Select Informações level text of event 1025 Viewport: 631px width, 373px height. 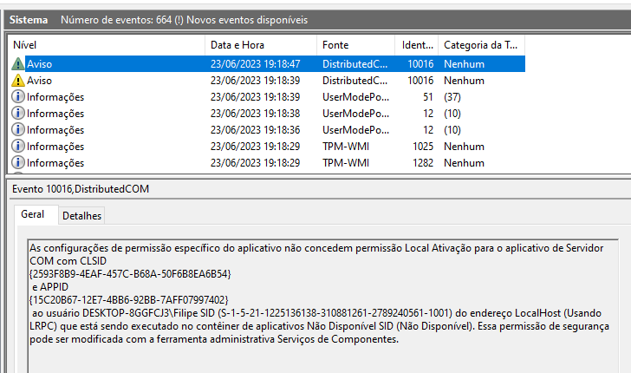pos(55,147)
